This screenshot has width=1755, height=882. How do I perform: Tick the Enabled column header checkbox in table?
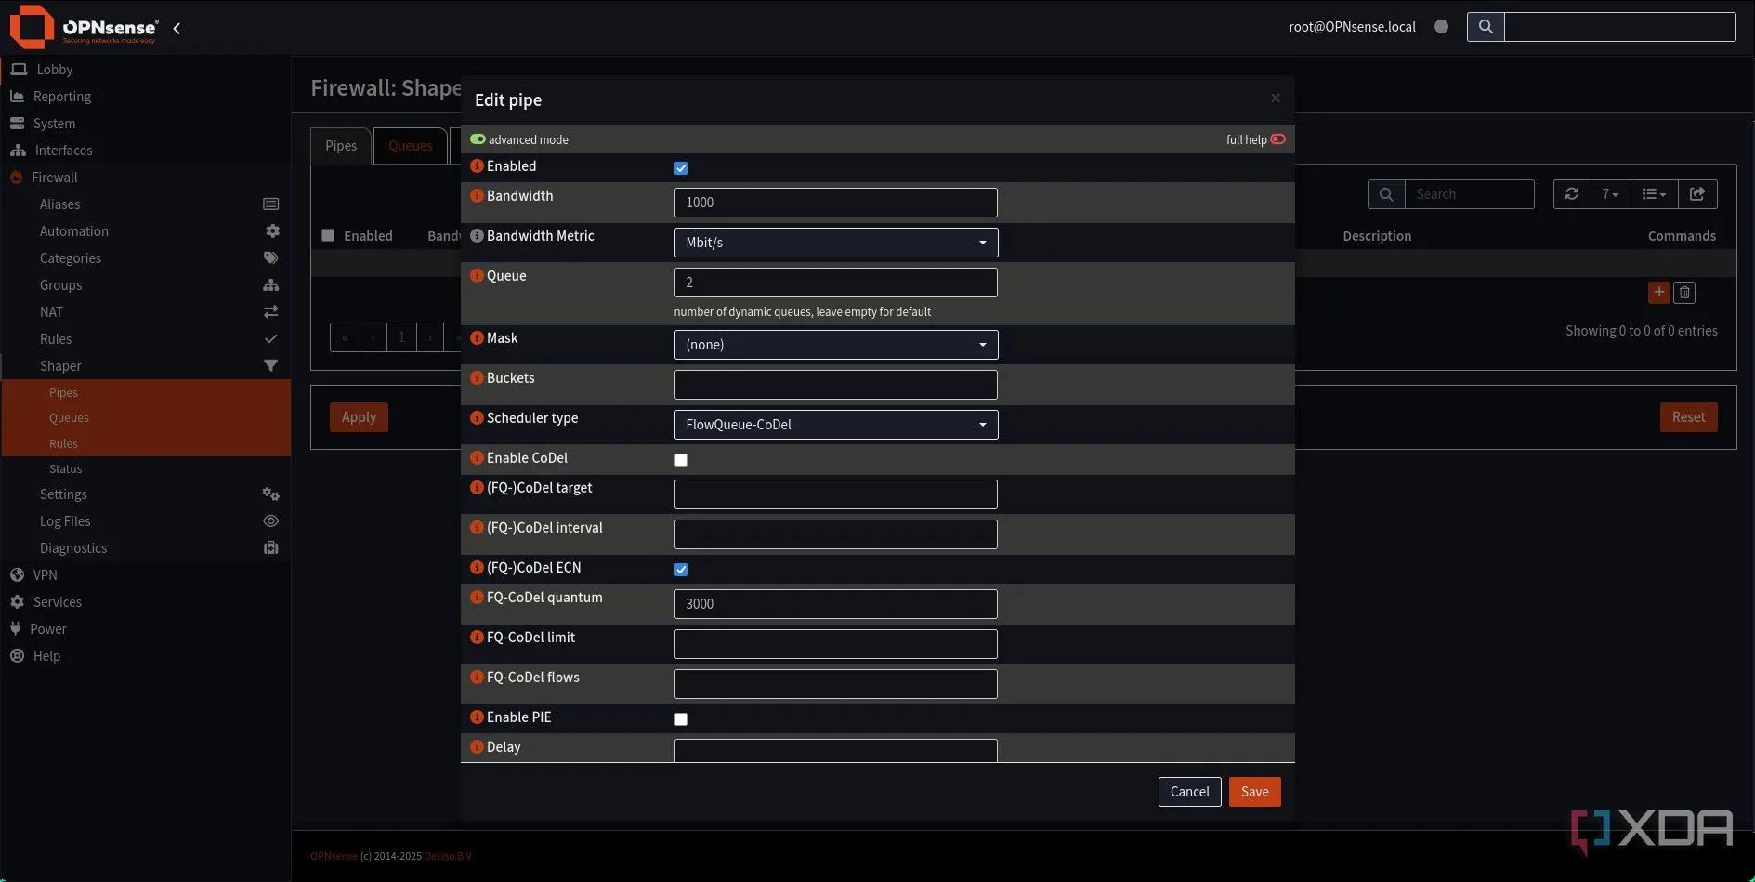tap(328, 235)
